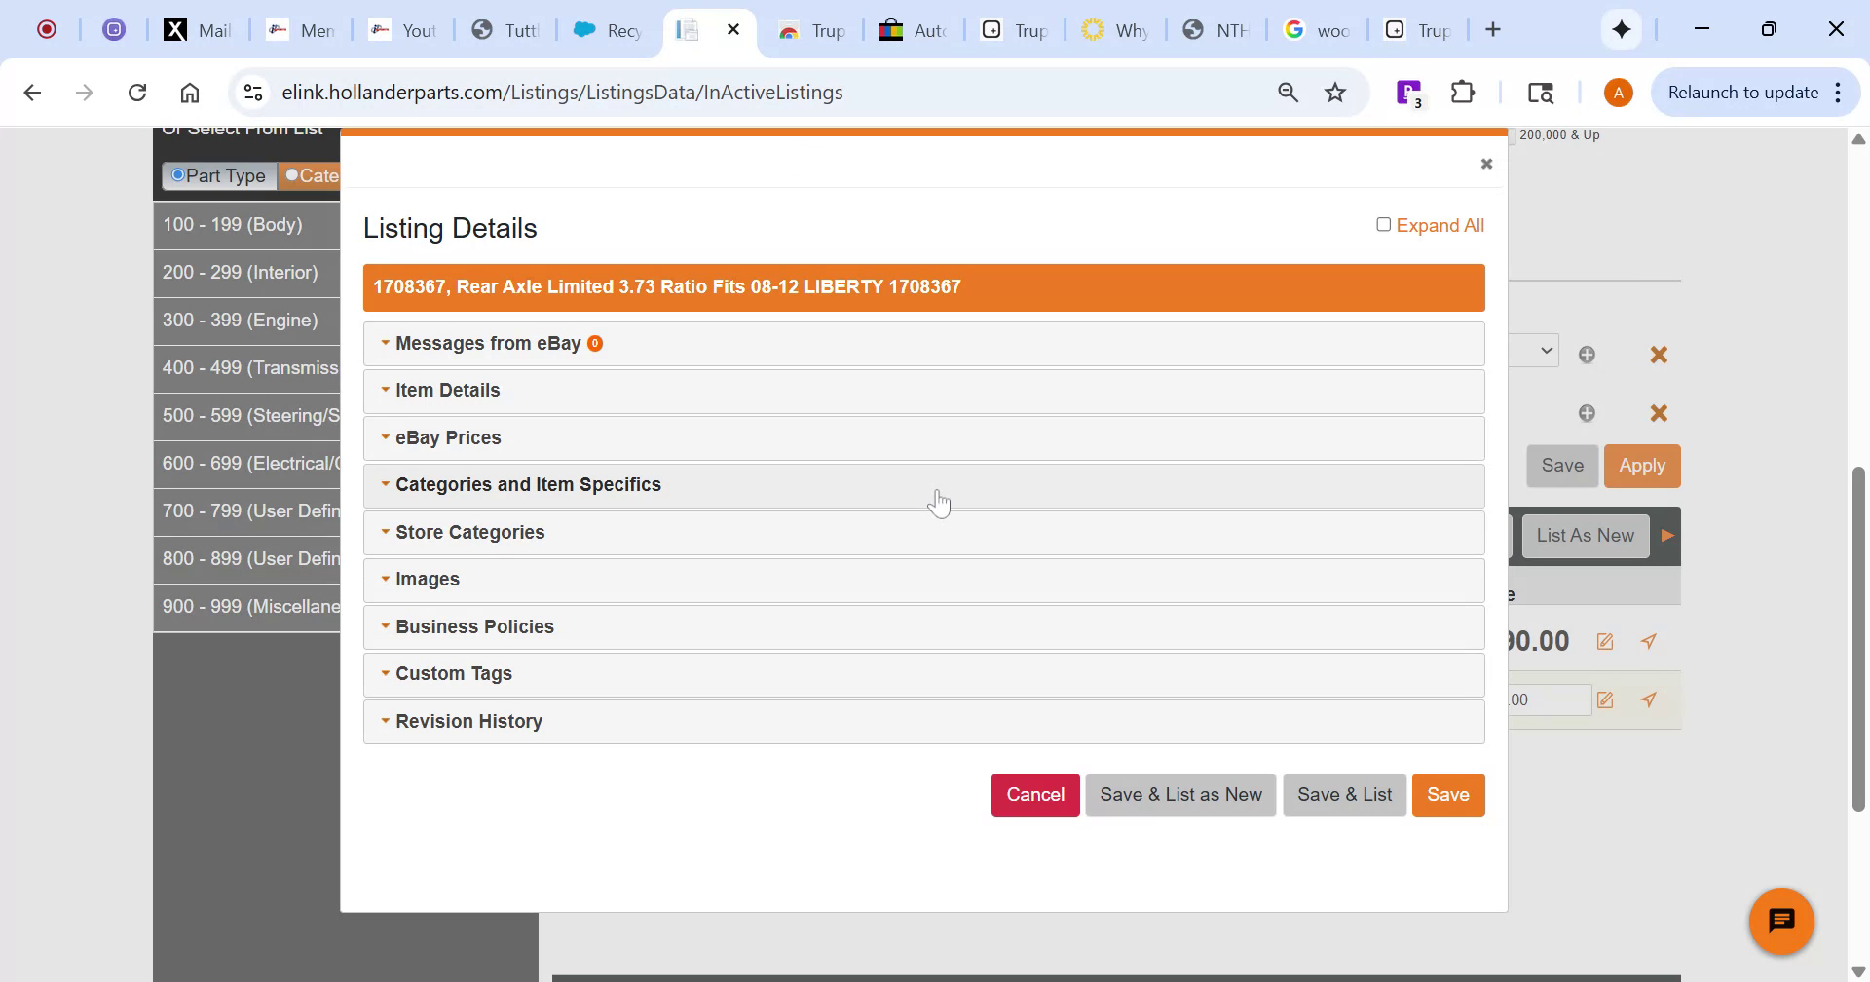This screenshot has height=982, width=1870.
Task: Open the browser extensions puzzle icon
Action: coord(1463,92)
